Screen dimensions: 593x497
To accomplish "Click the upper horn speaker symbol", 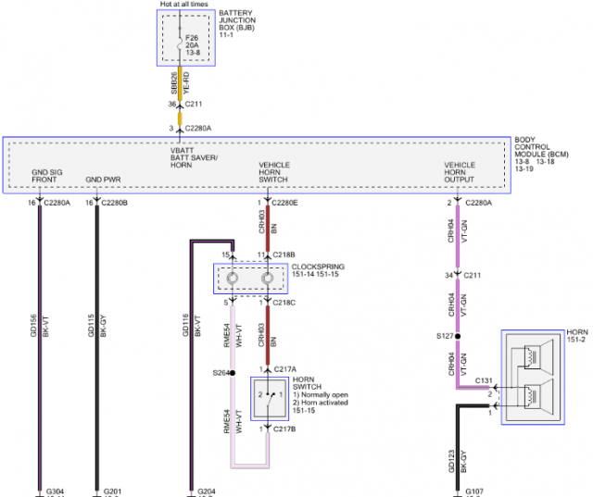I will (x=538, y=356).
